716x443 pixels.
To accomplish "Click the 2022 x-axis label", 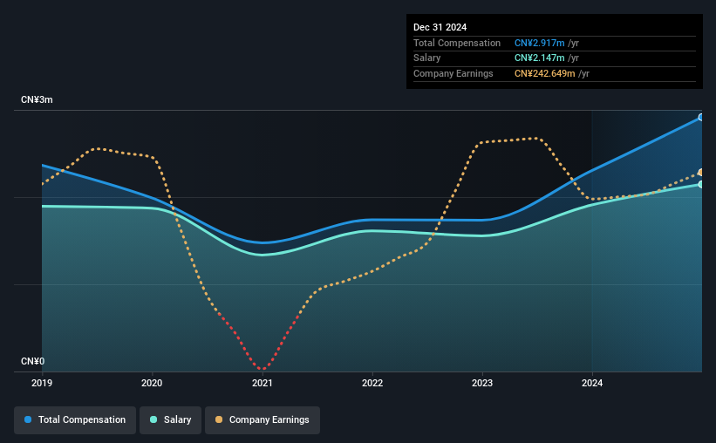I will click(x=372, y=383).
